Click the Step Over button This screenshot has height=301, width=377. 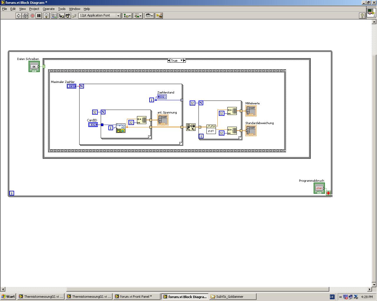click(x=68, y=16)
